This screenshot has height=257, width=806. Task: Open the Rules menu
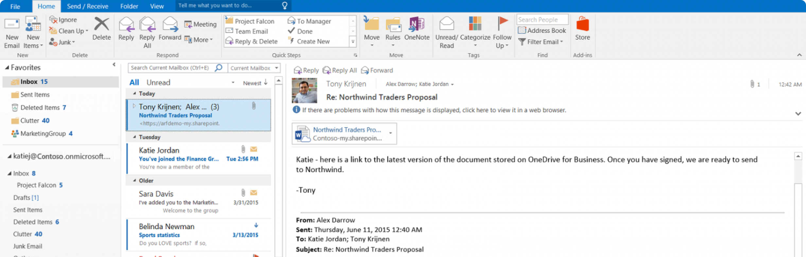(x=393, y=32)
